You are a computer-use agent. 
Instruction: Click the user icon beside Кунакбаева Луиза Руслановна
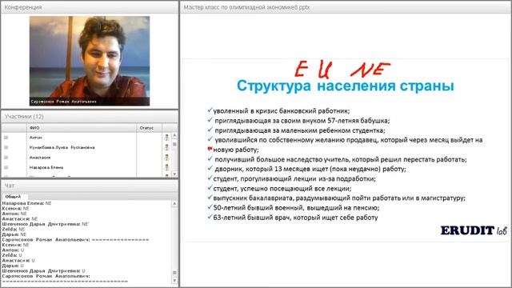coord(167,147)
